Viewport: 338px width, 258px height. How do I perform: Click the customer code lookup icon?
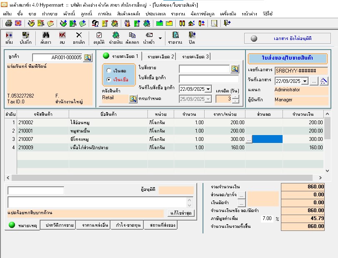click(x=88, y=58)
